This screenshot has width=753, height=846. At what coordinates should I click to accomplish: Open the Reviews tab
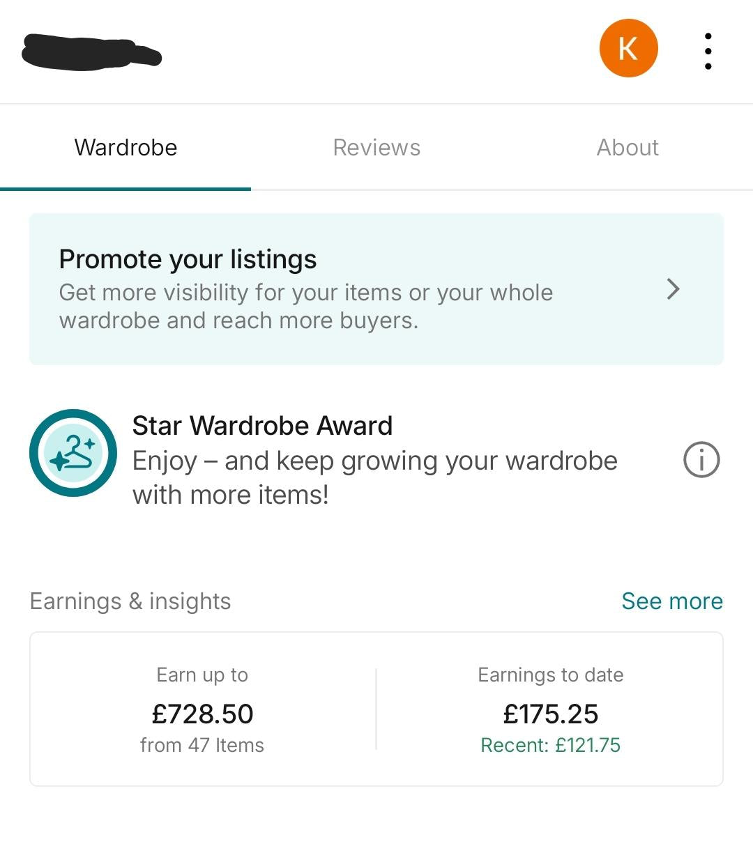[376, 148]
